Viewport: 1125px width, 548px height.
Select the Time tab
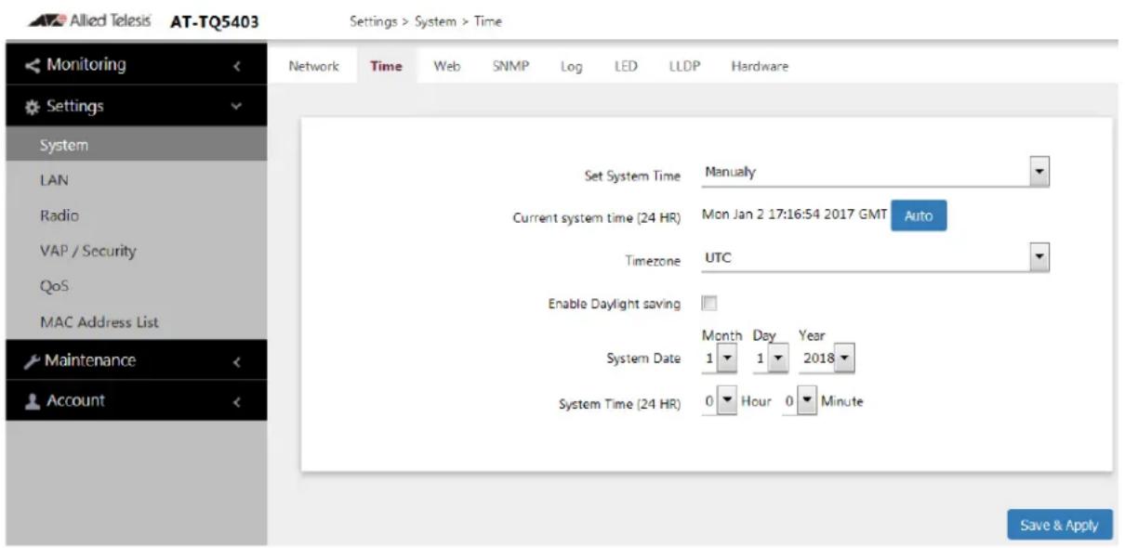click(386, 66)
